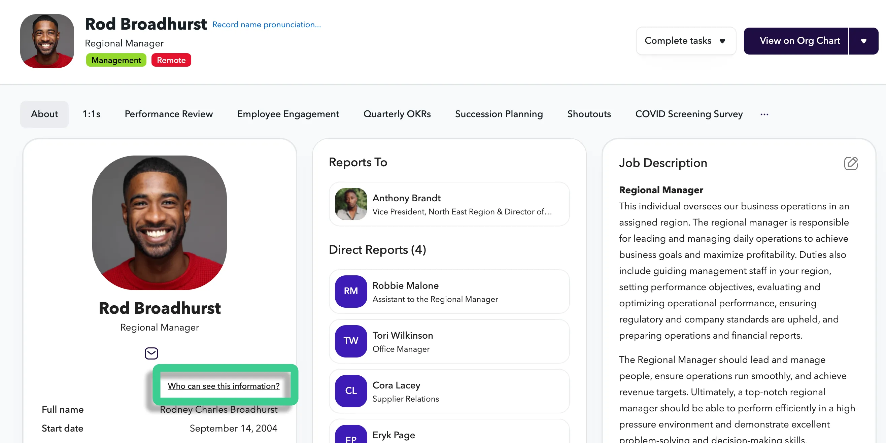The height and width of the screenshot is (443, 886).
Task: Show more tabs via the ellipsis
Action: [764, 114]
